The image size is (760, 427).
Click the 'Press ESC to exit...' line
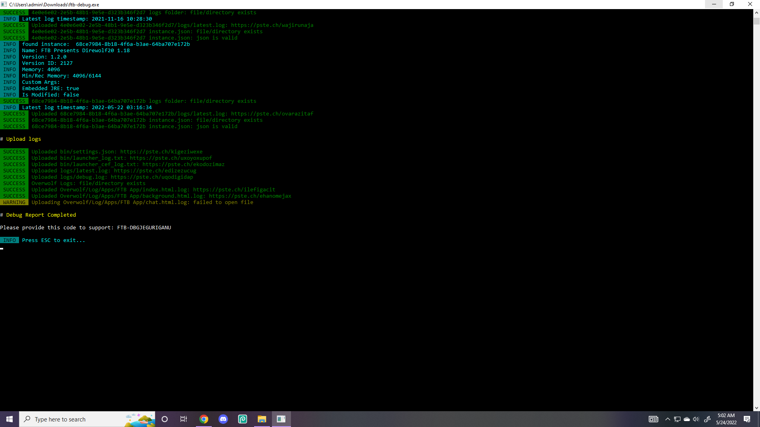pyautogui.click(x=53, y=240)
